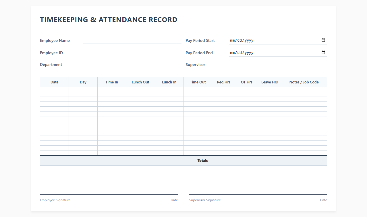Click the Employee Name label
Screen dimensions: 367x217
tap(55, 40)
